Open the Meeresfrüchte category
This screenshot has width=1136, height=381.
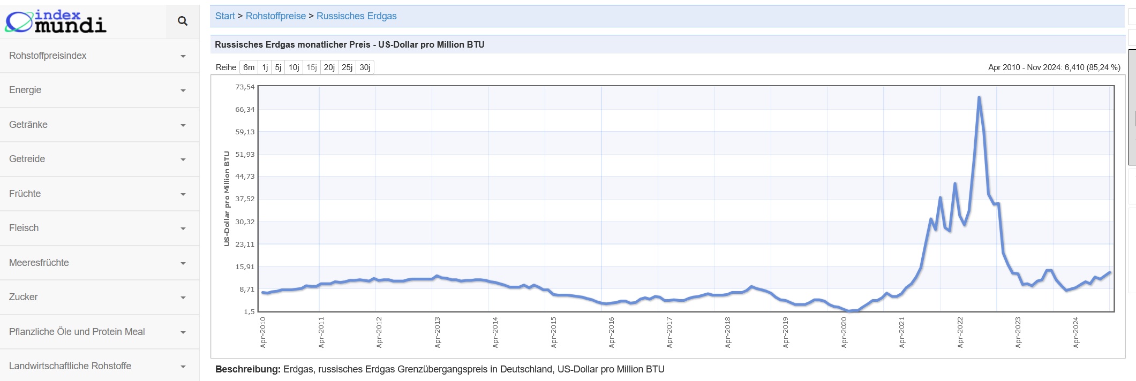(x=100, y=263)
